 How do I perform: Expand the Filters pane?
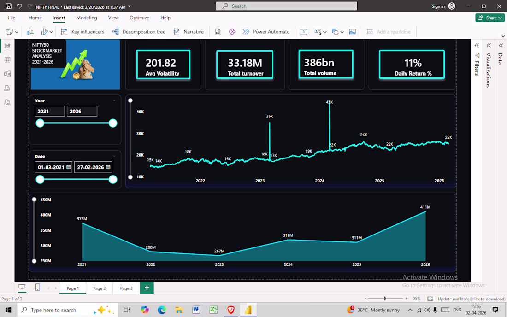click(x=477, y=46)
